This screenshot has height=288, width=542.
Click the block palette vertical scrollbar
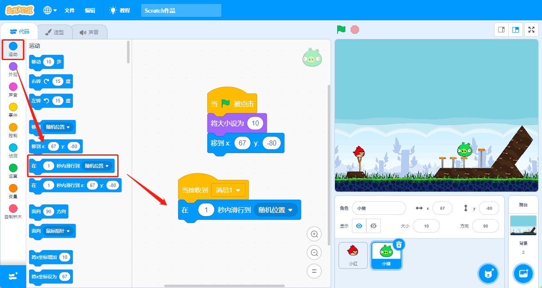coord(128,52)
